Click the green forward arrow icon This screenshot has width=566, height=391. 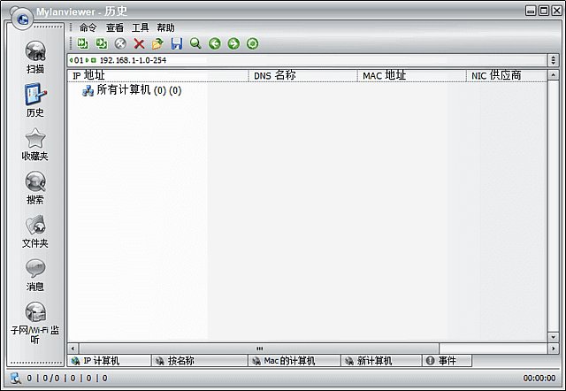click(233, 43)
